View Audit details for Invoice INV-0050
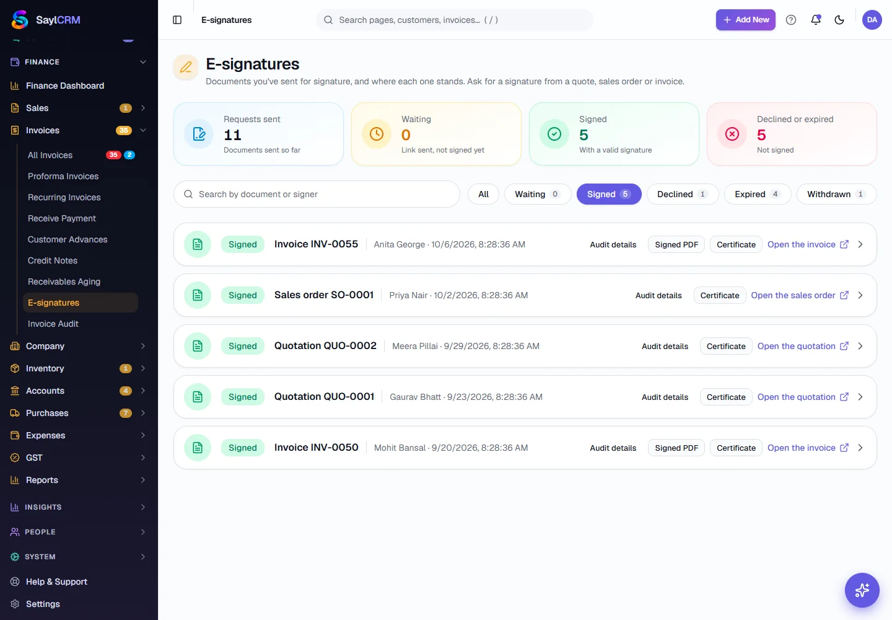The image size is (892, 620). coord(613,448)
